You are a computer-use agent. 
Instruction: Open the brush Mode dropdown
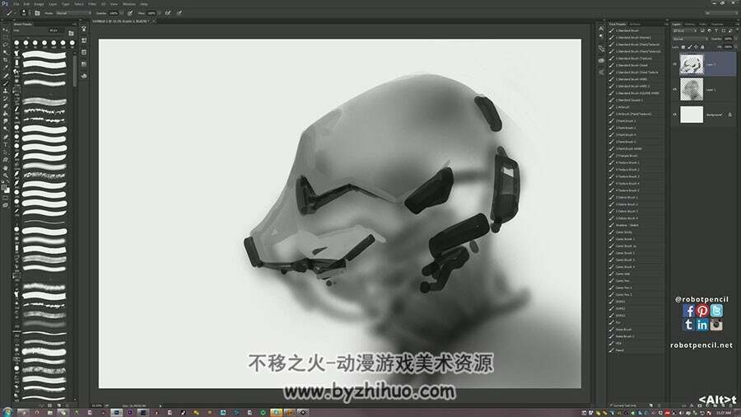tap(74, 12)
